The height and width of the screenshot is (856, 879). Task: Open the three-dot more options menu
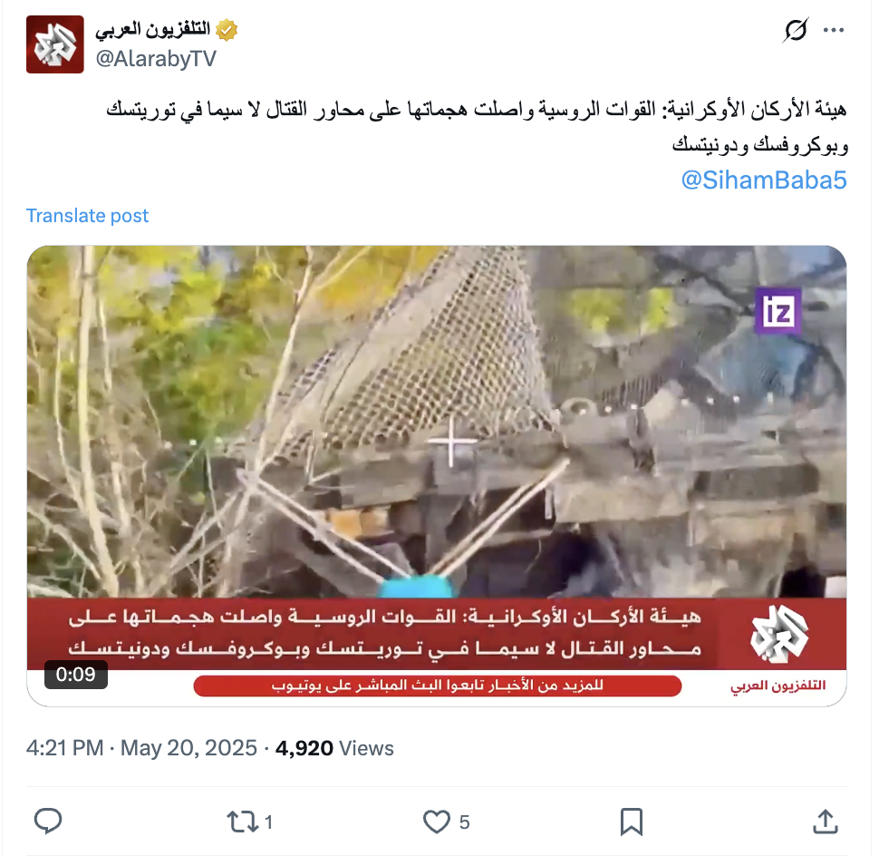point(834,30)
